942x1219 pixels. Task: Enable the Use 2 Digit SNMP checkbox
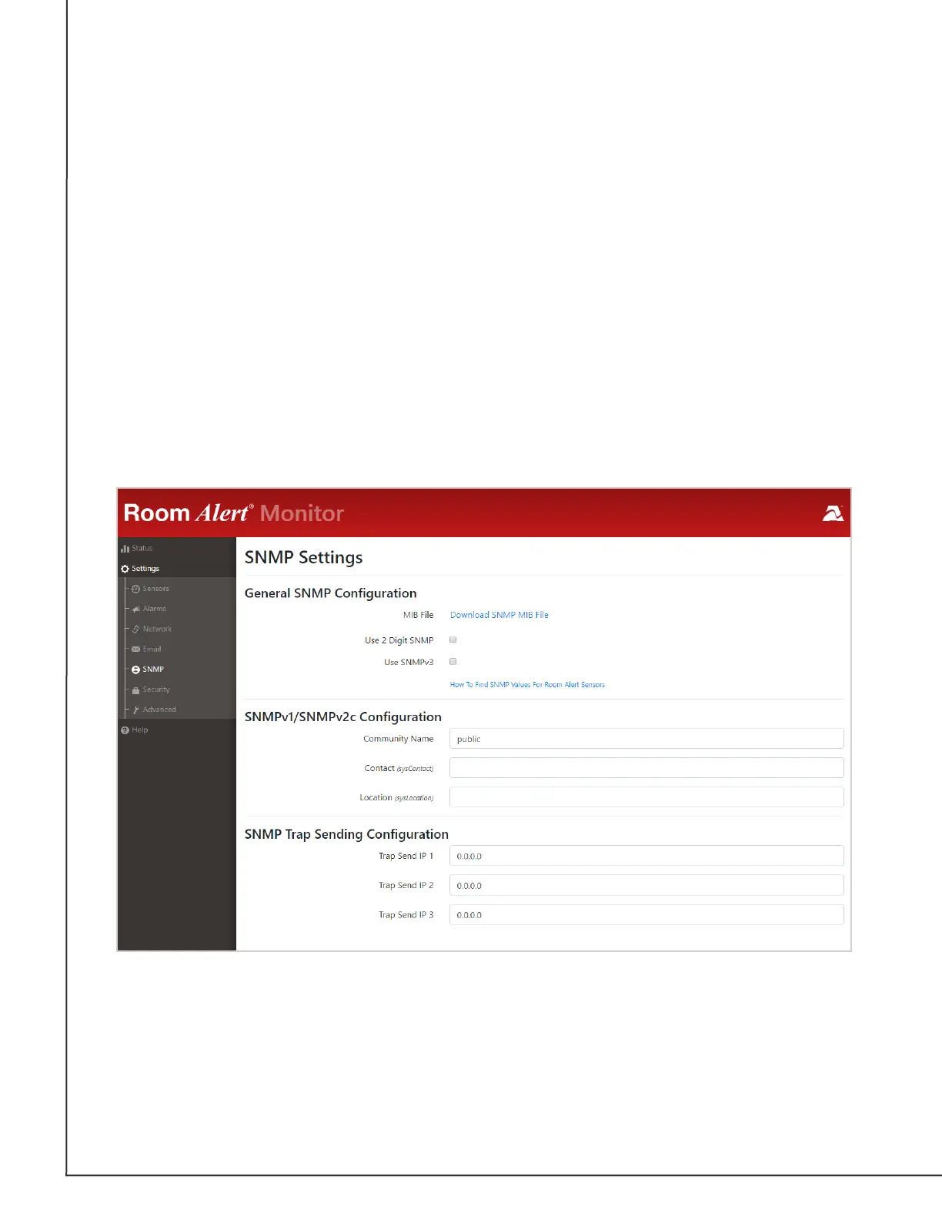click(453, 640)
